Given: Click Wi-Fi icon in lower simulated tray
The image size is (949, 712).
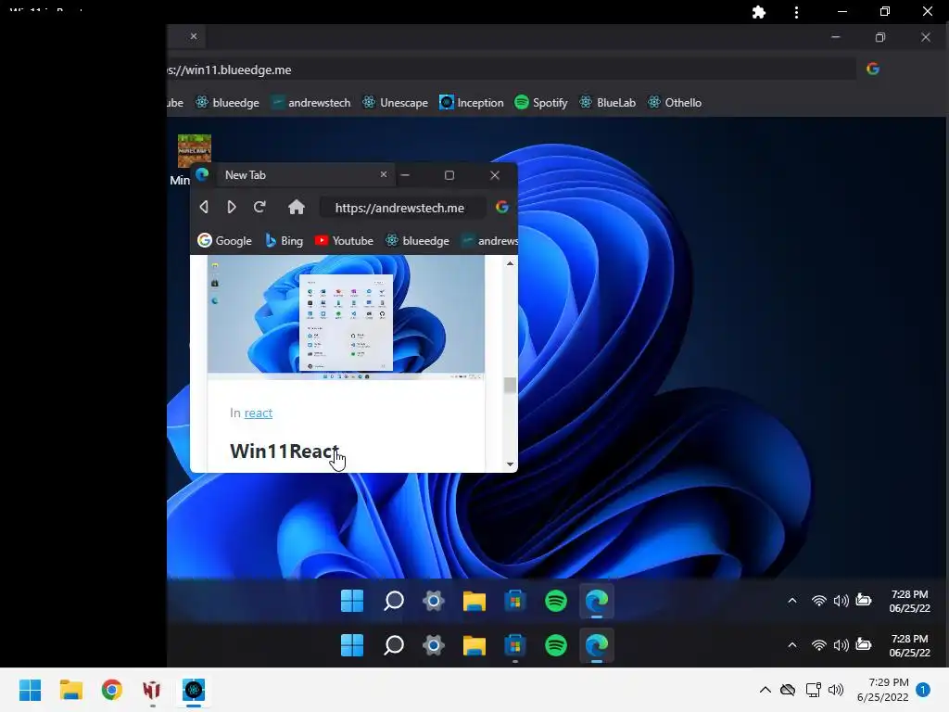Looking at the screenshot, I should coord(819,645).
